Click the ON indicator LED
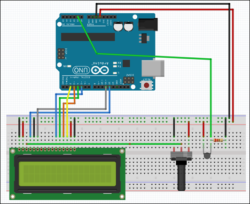Image resolution: width=250 pixels, height=204 pixels. click(x=69, y=66)
